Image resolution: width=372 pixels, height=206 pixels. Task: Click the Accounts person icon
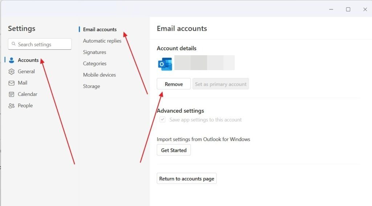(x=11, y=60)
